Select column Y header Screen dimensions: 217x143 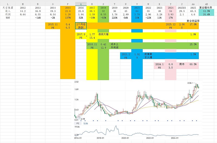(x=171, y=4)
